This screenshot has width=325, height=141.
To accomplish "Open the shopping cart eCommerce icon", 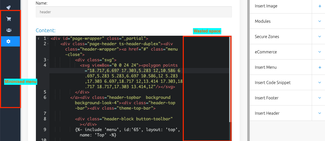I will click(9, 19).
